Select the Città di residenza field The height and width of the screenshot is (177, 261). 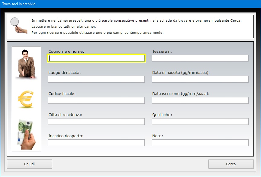[x=96, y=122]
